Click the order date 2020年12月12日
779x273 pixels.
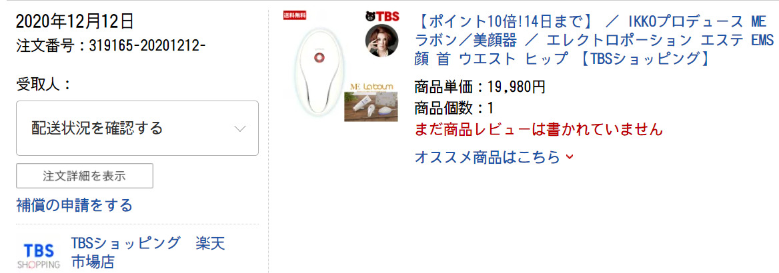point(75,21)
